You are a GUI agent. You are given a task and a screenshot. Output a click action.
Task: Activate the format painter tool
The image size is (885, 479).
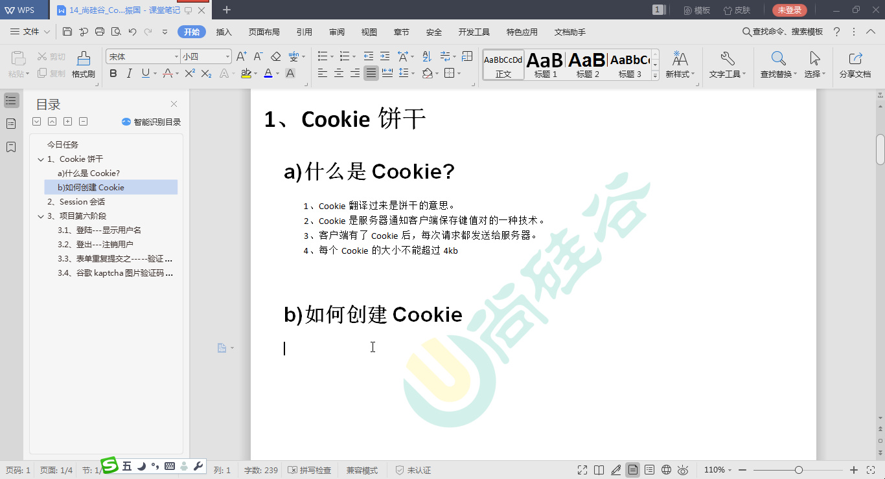point(83,63)
